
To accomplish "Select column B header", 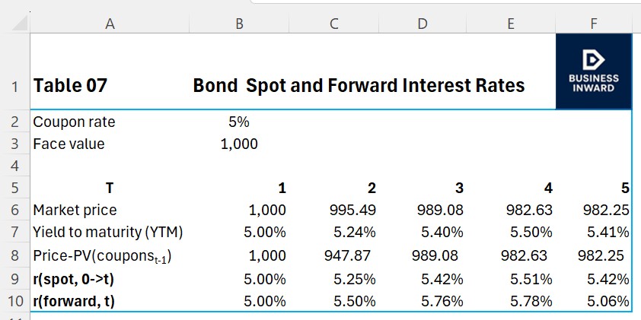I will tap(239, 24).
